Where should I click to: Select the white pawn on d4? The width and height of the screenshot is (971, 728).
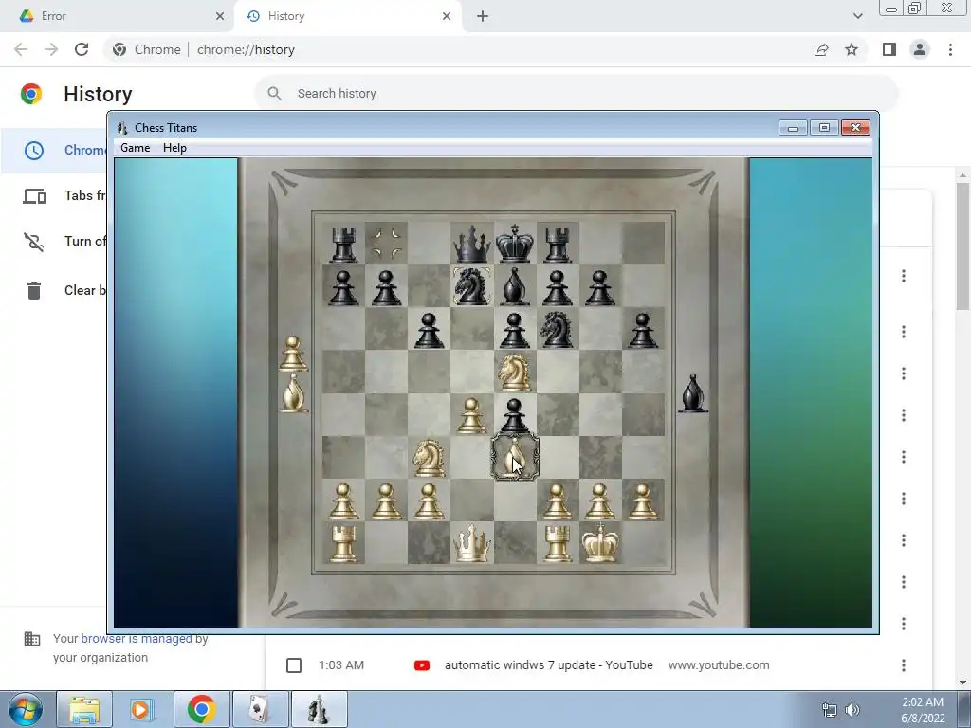click(472, 415)
